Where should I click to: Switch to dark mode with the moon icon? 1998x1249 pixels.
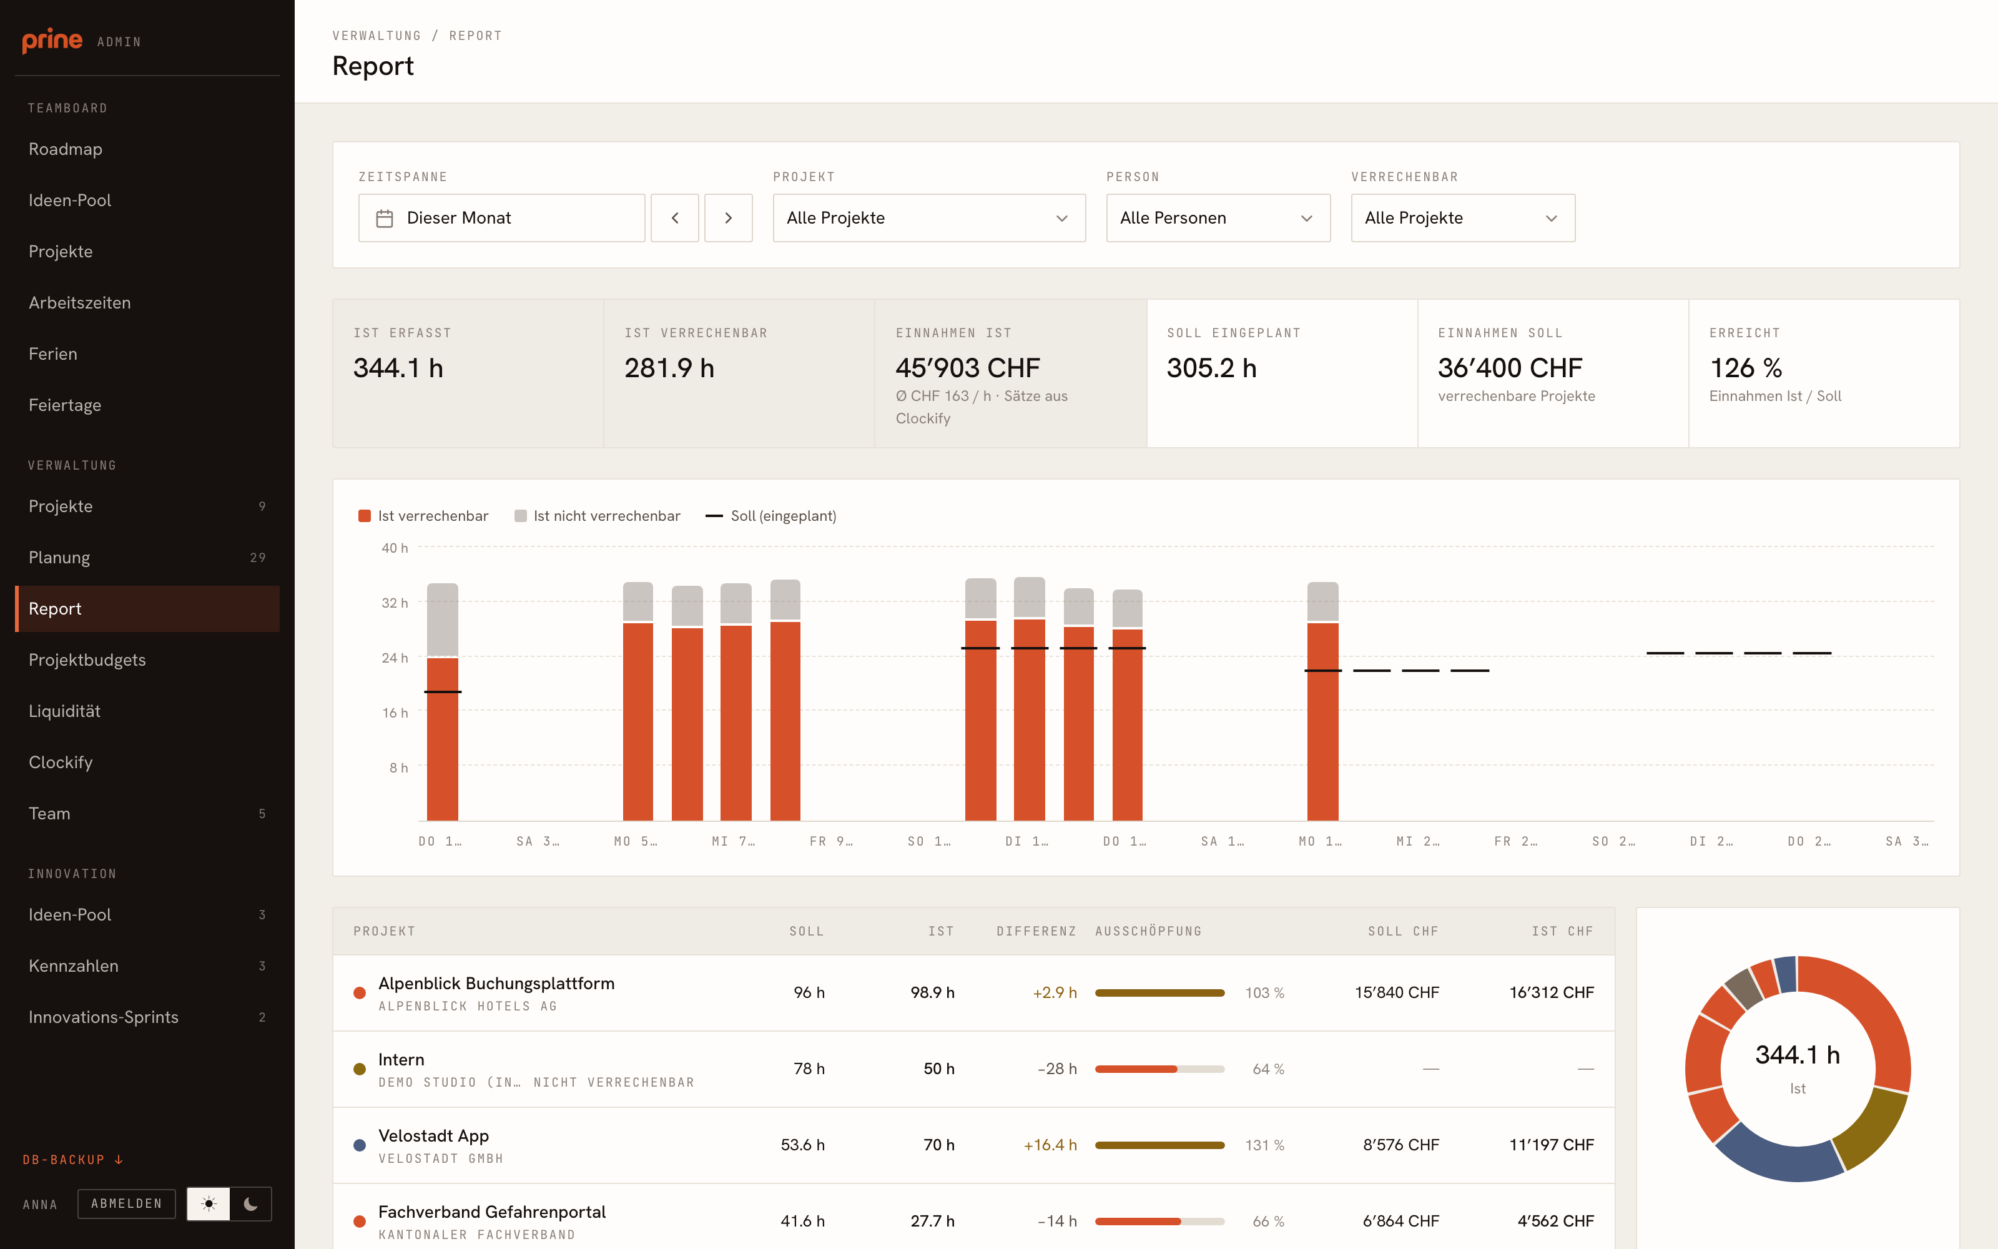(x=251, y=1203)
